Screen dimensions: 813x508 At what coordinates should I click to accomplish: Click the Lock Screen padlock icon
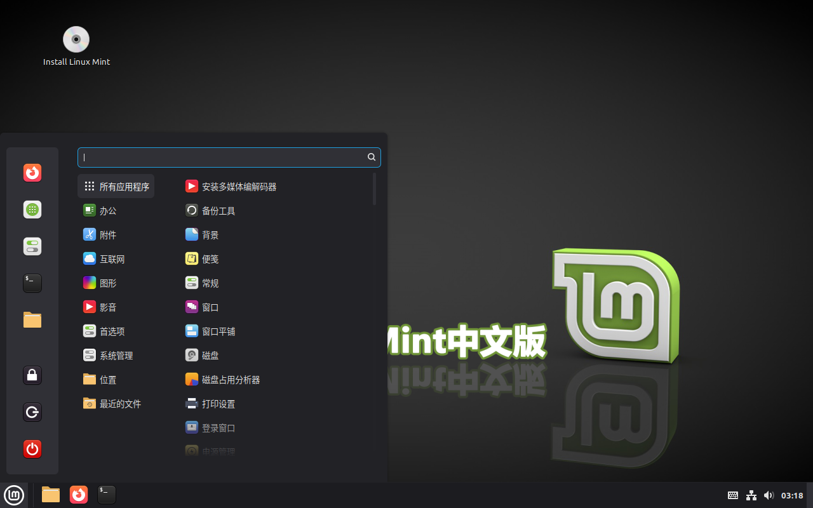[x=32, y=375]
